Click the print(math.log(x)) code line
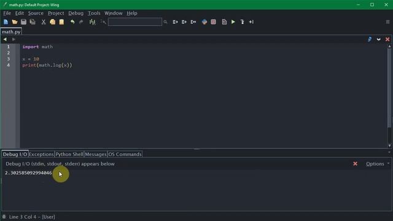Image resolution: width=393 pixels, height=221 pixels. (47, 65)
